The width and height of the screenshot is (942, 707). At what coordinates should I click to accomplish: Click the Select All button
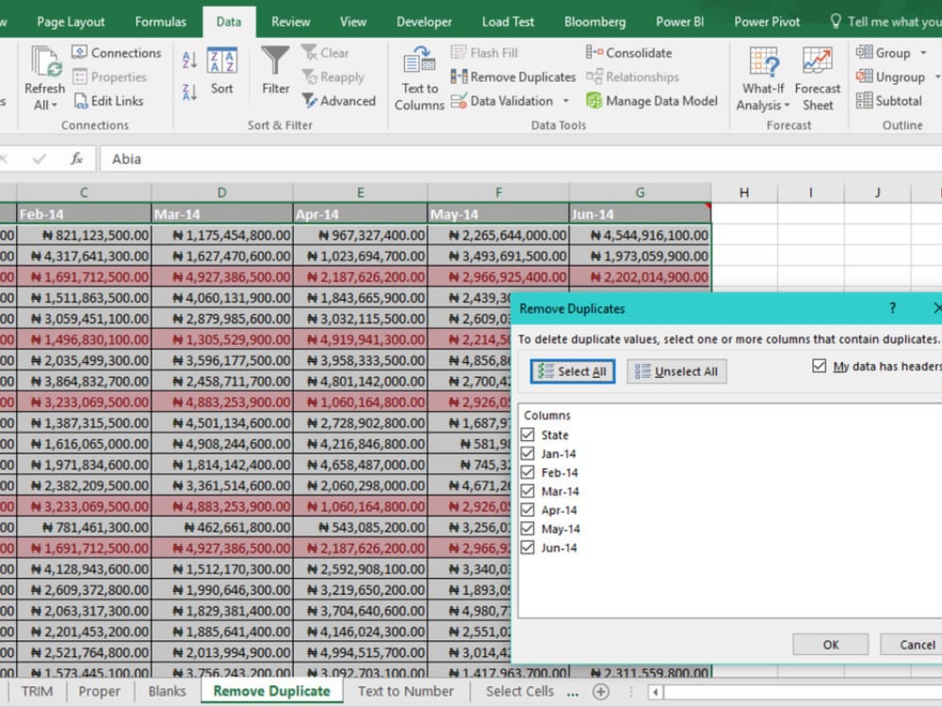[x=573, y=371]
